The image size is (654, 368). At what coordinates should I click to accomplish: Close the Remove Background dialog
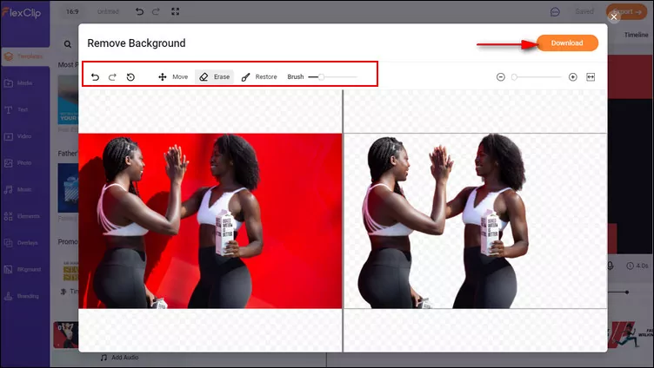(x=613, y=17)
